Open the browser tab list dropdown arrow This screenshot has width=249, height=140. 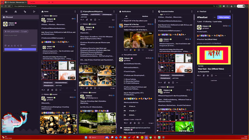pyautogui.click(x=2, y=2)
